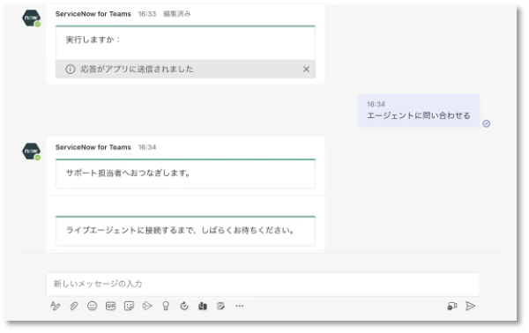Click the notes/forms pencil icon
The width and height of the screenshot is (529, 333).
pos(221,306)
